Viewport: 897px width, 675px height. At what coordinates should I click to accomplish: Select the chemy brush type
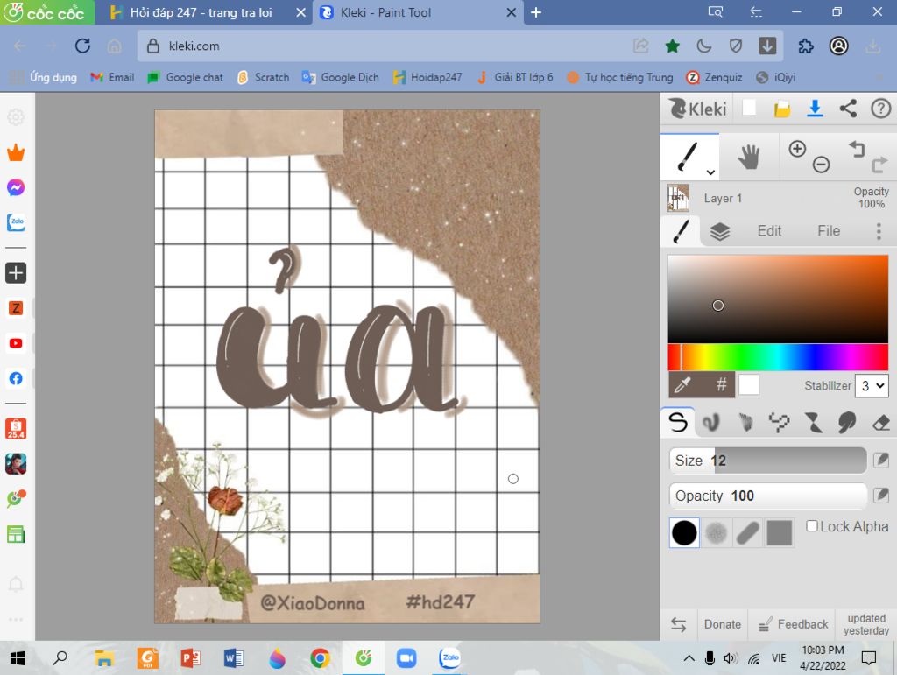(813, 422)
